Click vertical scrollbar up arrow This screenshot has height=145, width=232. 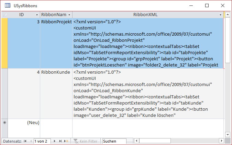pos(228,14)
